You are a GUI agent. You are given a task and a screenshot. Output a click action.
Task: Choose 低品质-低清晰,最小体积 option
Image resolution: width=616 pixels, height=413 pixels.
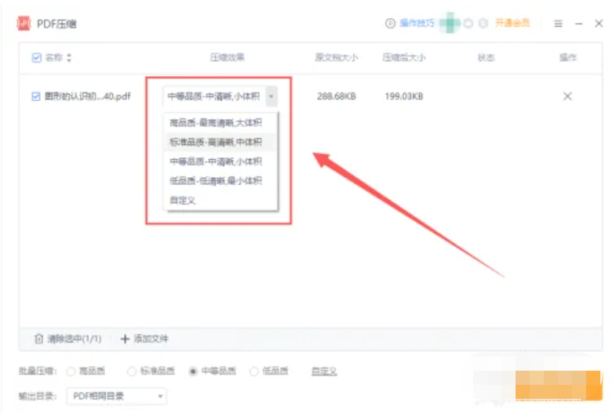pos(215,181)
